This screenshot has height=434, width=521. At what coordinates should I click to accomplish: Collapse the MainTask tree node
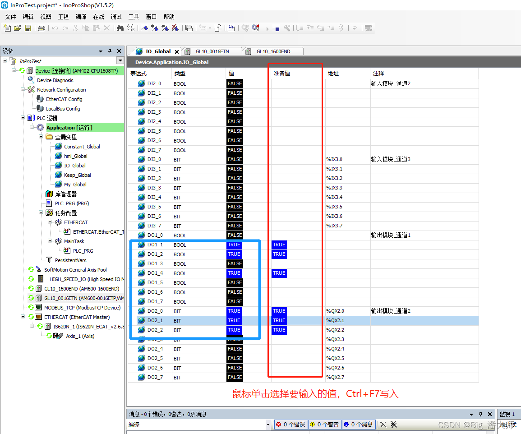coord(50,241)
